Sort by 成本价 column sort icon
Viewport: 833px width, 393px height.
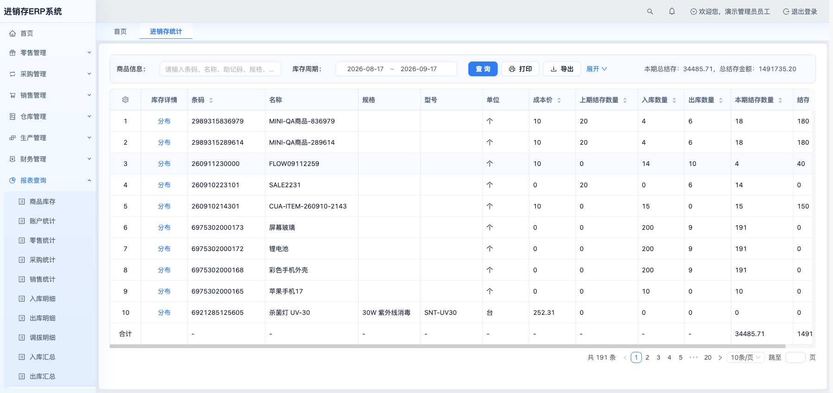pos(559,100)
